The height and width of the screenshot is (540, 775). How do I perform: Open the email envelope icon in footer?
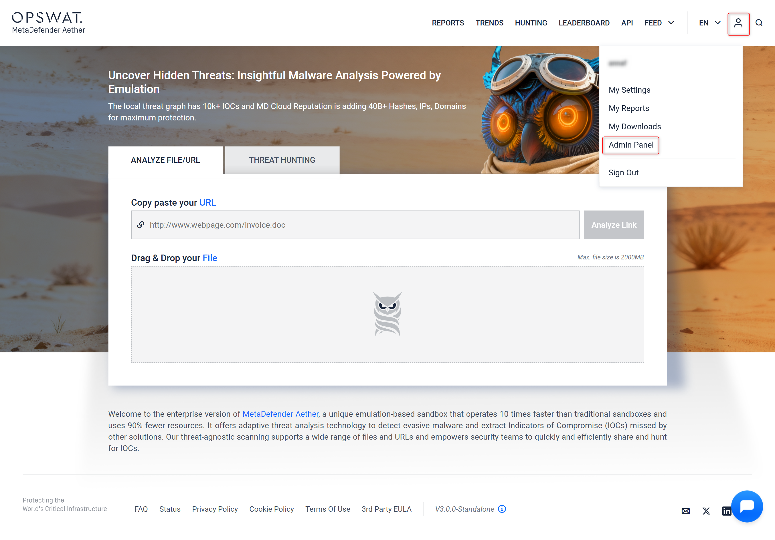pyautogui.click(x=685, y=511)
